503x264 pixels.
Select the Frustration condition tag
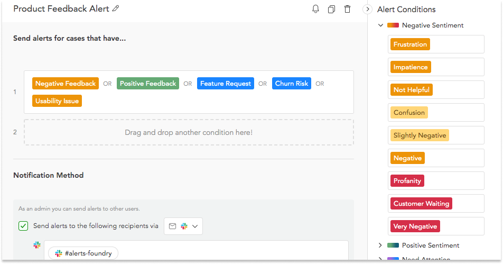(410, 44)
